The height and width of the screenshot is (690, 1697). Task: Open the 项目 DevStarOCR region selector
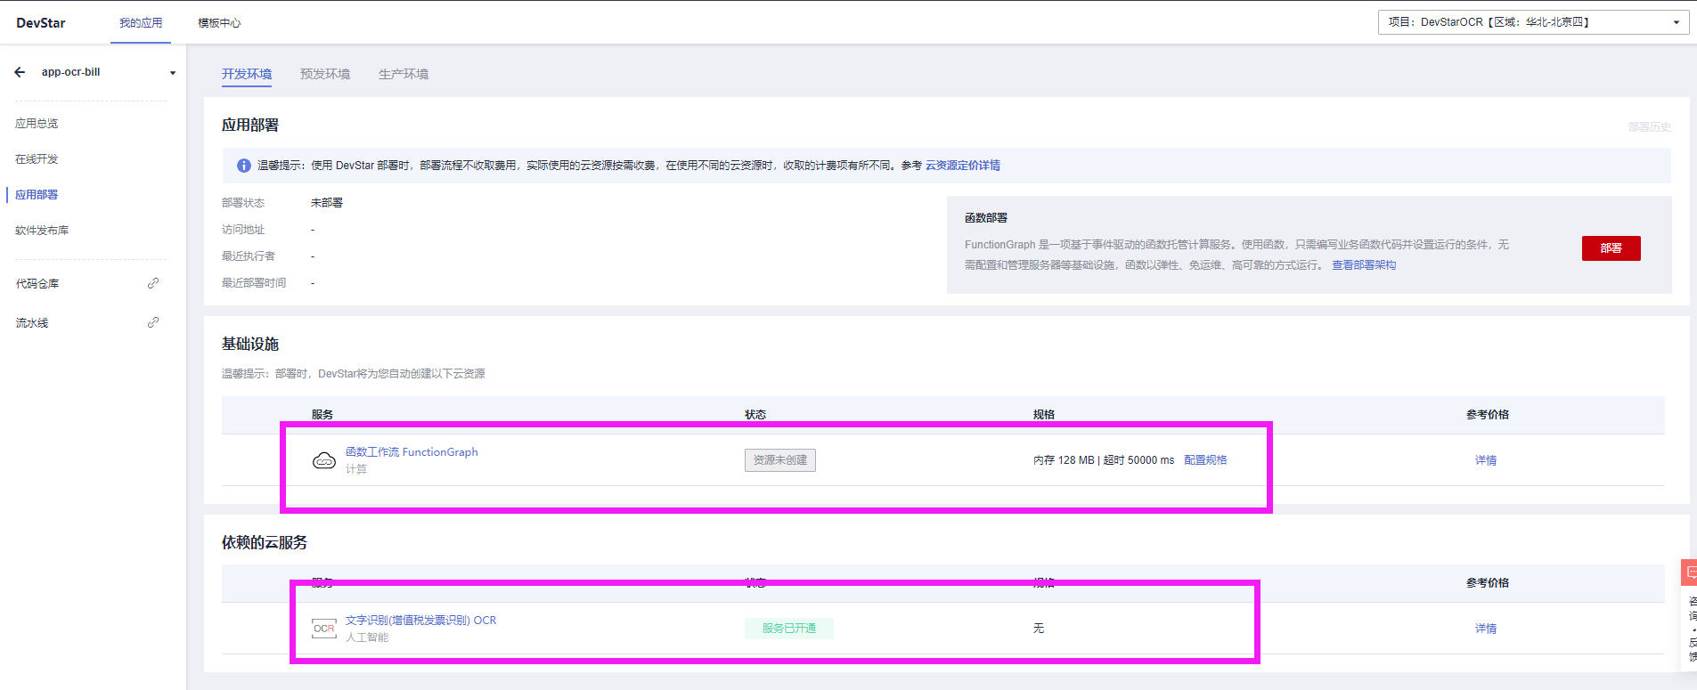point(1533,22)
